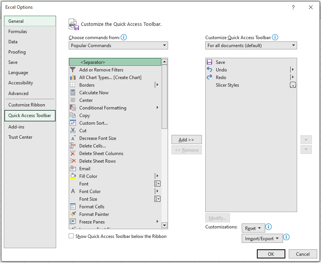Screen dimensions: 321x263
Task: Open the Import/Export dropdown
Action: click(x=262, y=238)
